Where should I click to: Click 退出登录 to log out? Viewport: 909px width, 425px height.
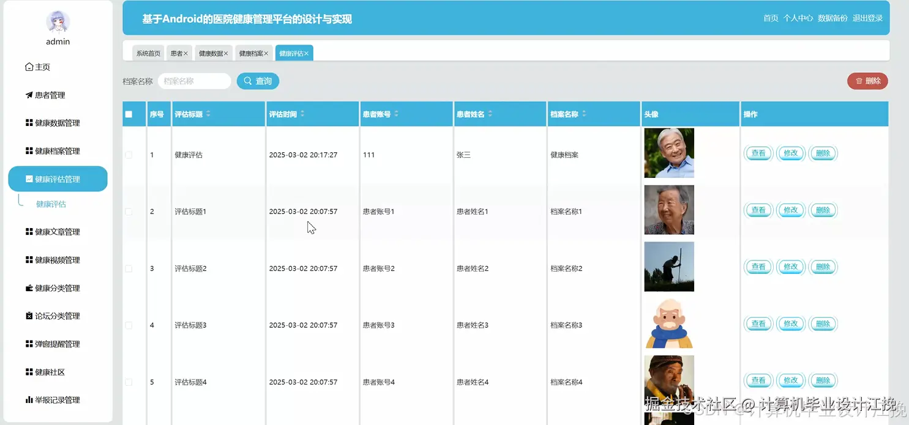pyautogui.click(x=868, y=18)
